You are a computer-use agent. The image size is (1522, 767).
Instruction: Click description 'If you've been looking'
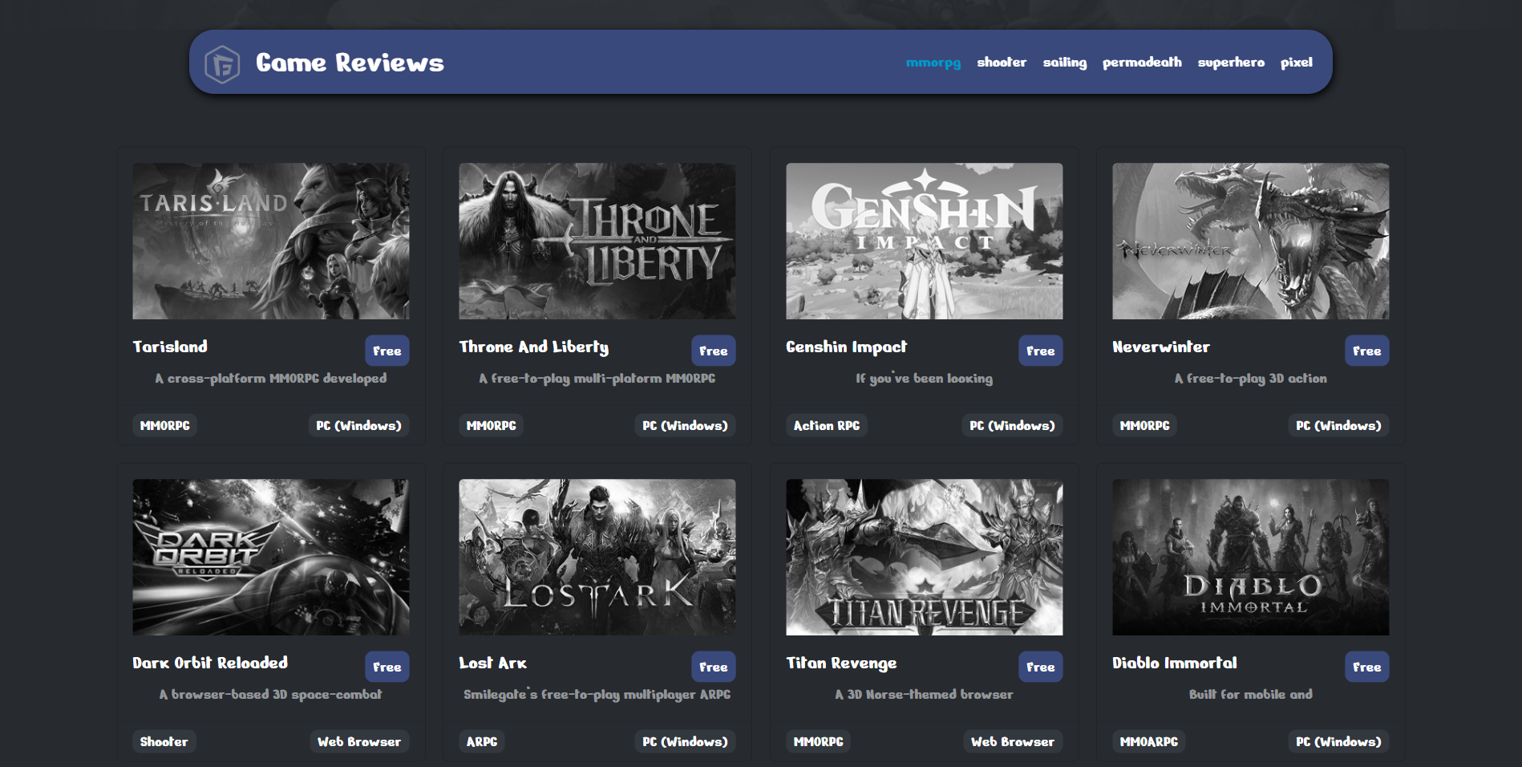coord(925,378)
